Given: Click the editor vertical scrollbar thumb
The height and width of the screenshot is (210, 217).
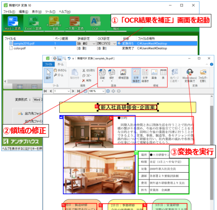Looking at the screenshot, I should coord(212,152).
